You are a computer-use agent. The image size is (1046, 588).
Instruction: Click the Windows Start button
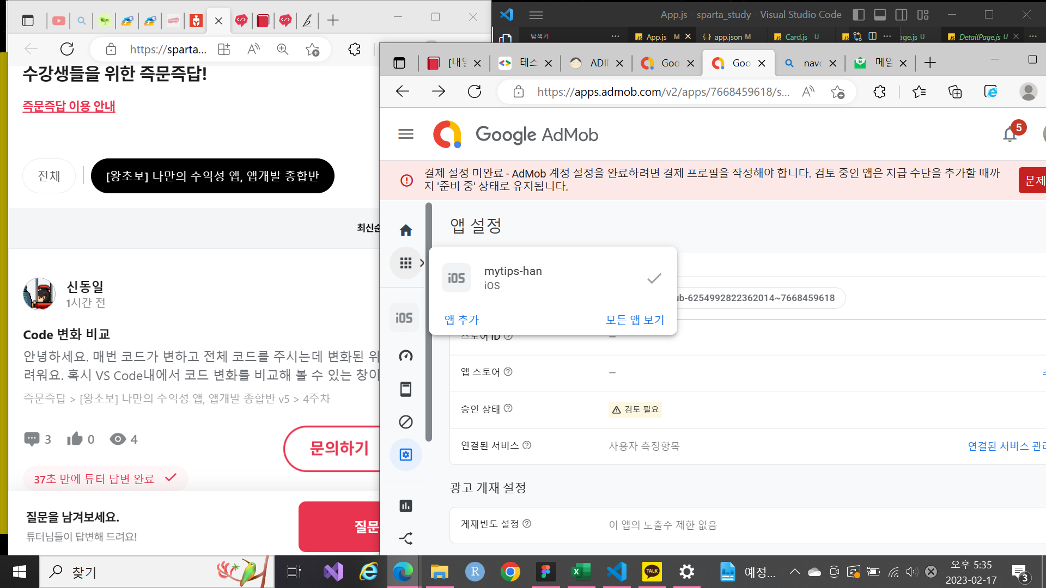[20, 572]
